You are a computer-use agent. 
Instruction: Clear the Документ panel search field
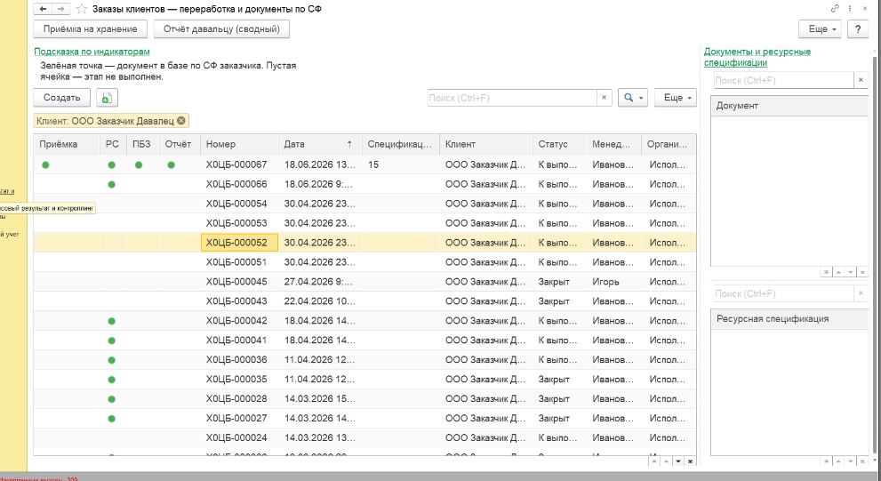pos(861,80)
